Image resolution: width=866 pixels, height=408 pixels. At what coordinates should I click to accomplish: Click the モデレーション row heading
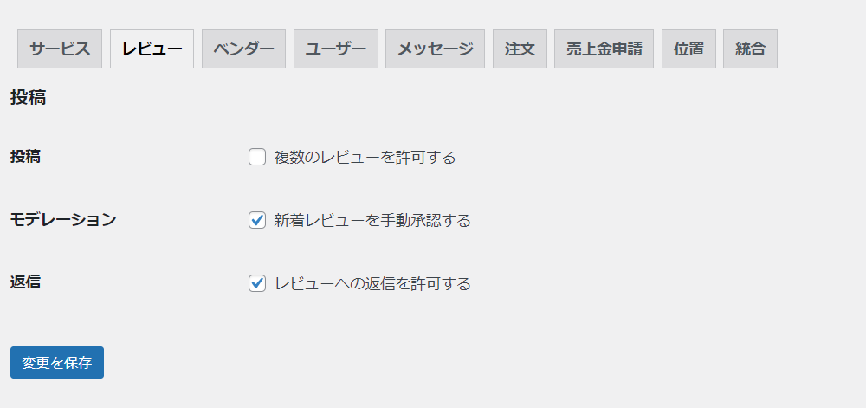point(63,220)
